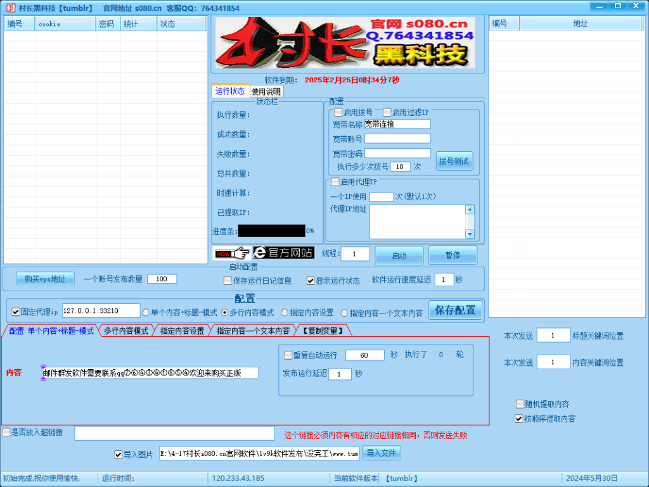
Task: Toggle the 固定代理ip checkbox
Action: (x=16, y=312)
